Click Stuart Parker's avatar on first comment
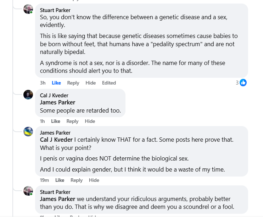Screen dimensions: 263x217 point(28,9)
